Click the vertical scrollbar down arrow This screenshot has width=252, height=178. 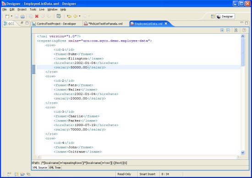[243, 153]
